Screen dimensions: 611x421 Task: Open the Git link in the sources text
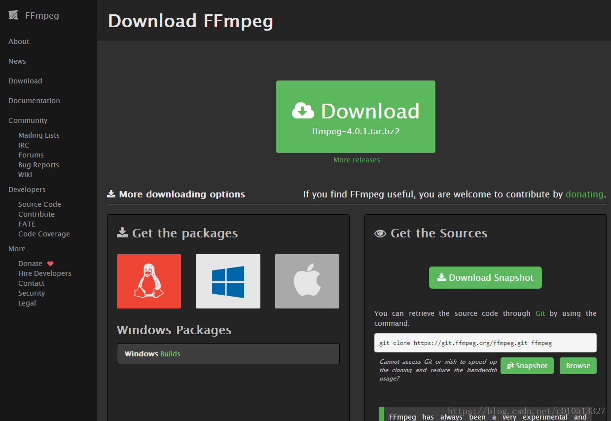click(540, 313)
